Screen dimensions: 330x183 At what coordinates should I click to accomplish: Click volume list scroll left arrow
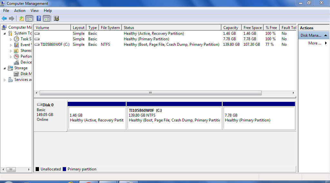(x=37, y=93)
